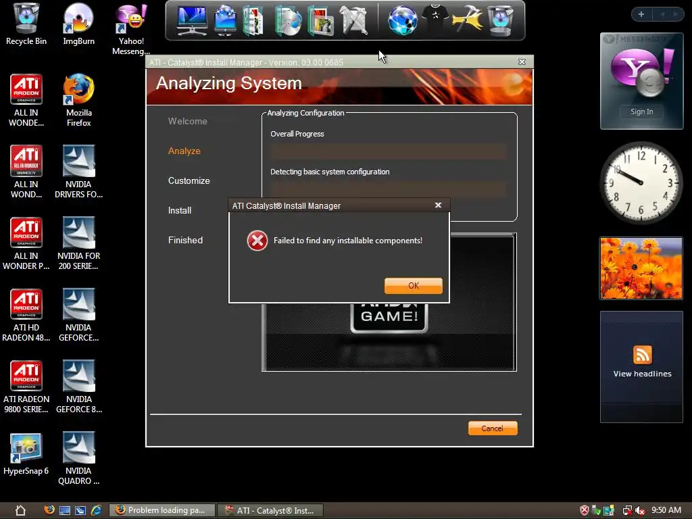Open the computer monitor dock icon

(191, 20)
